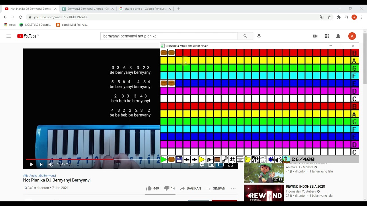
Task: Open more actions three-dot menu under video
Action: pos(233,189)
